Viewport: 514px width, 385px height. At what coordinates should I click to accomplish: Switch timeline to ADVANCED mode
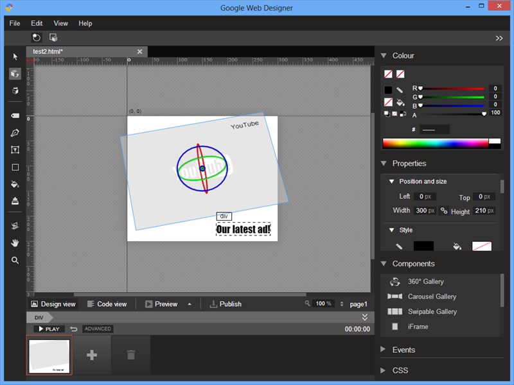click(98, 329)
